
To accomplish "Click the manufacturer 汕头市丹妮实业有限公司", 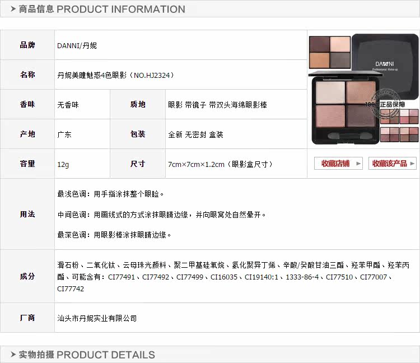I will 97,318.
